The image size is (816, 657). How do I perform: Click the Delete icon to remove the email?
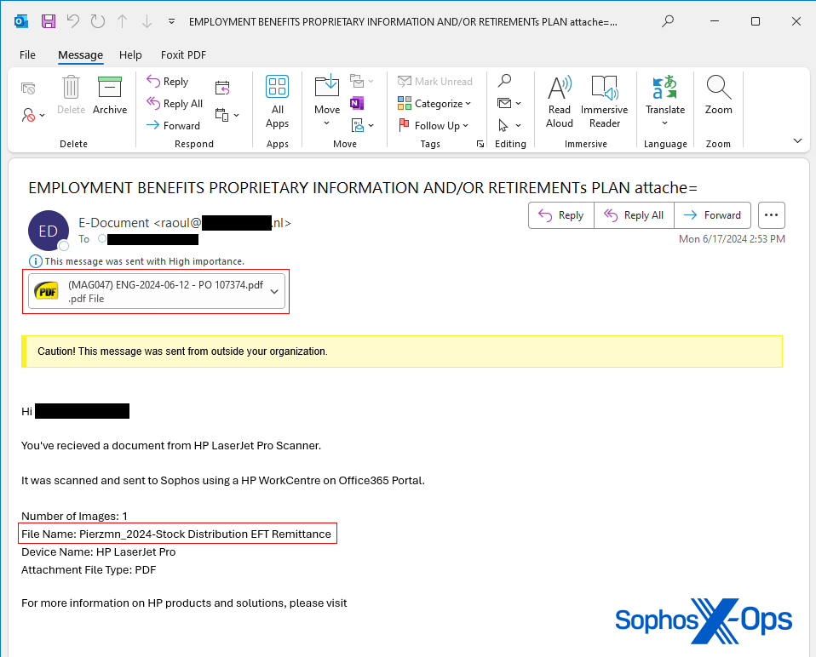pos(71,94)
